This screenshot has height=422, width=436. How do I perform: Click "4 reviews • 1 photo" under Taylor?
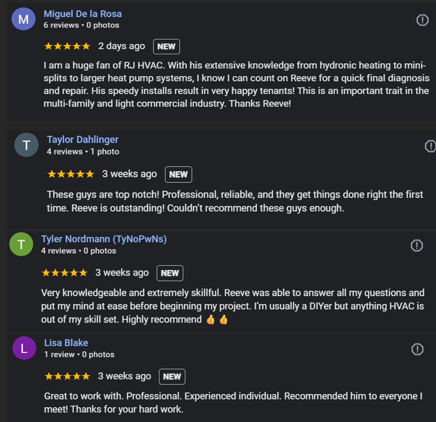pyautogui.click(x=83, y=151)
